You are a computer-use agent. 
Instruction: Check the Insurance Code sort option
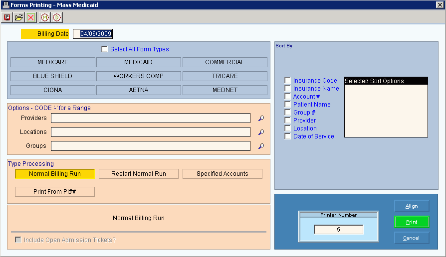coord(287,81)
